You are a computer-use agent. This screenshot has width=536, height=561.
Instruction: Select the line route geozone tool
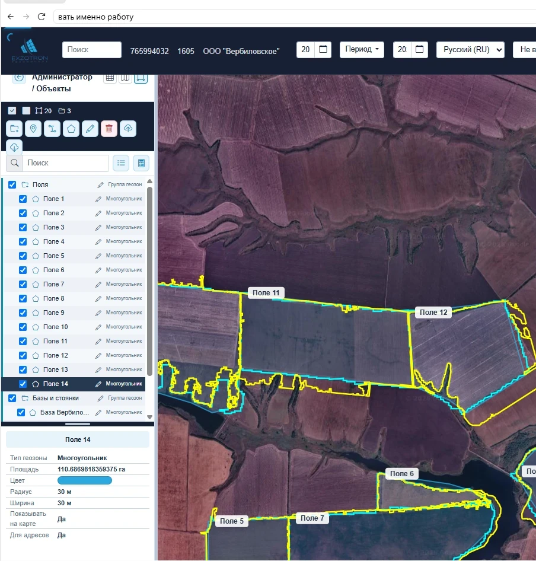point(52,129)
